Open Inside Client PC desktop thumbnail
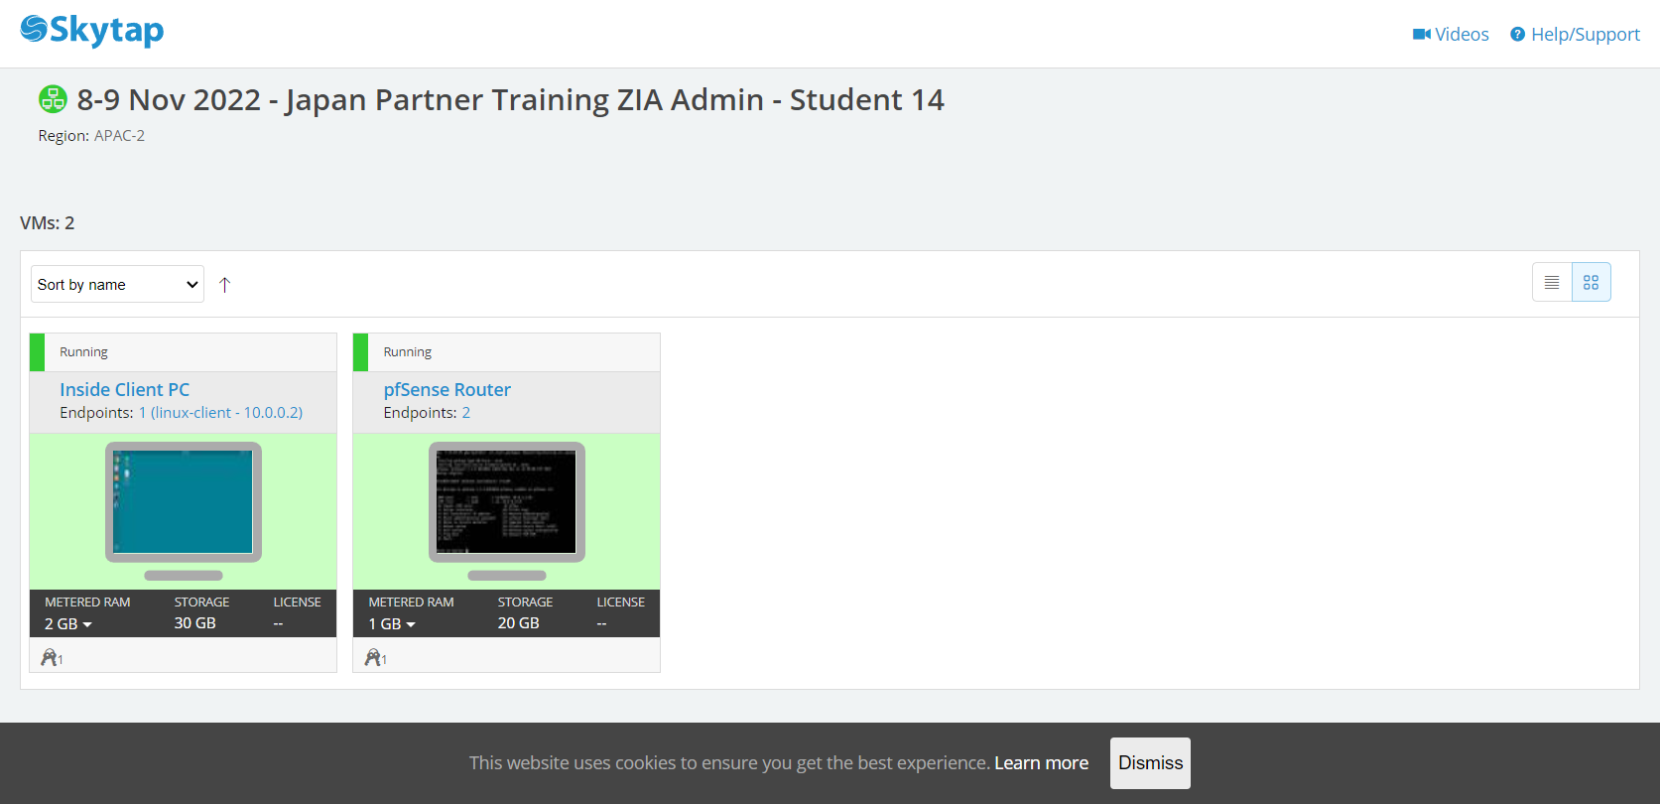The height and width of the screenshot is (804, 1660). pyautogui.click(x=184, y=502)
